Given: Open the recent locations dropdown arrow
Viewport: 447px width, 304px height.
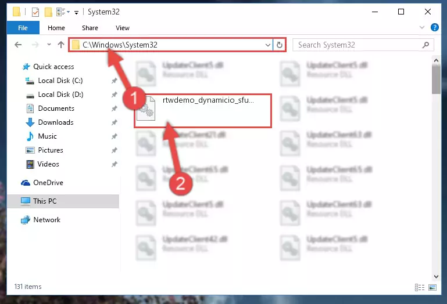Looking at the screenshot, I should [x=49, y=45].
